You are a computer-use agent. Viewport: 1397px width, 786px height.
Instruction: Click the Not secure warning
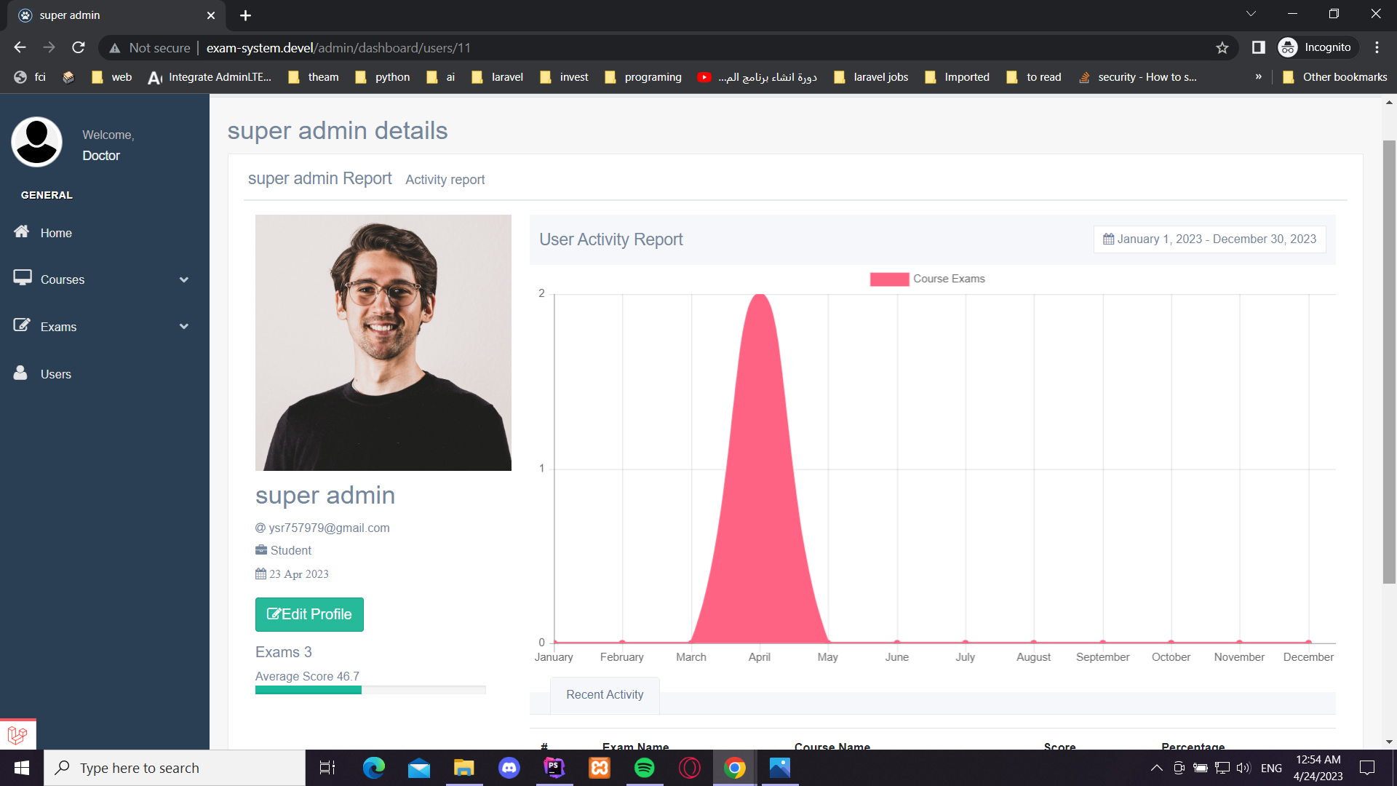(x=150, y=48)
